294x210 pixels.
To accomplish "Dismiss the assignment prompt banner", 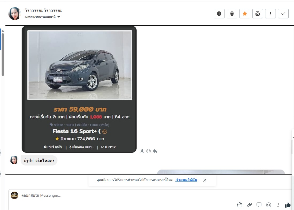I will point(205,180).
